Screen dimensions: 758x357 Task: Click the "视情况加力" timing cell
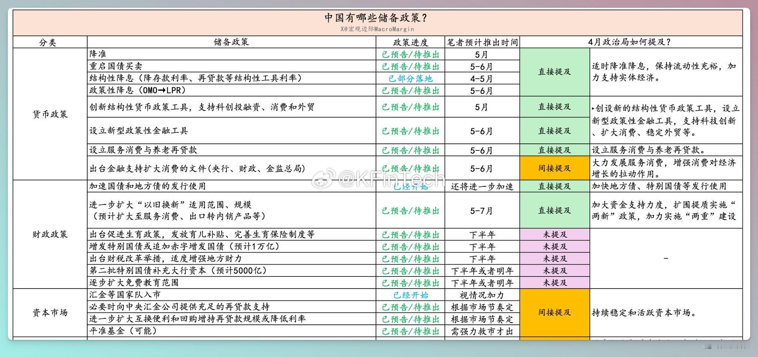[x=482, y=295]
